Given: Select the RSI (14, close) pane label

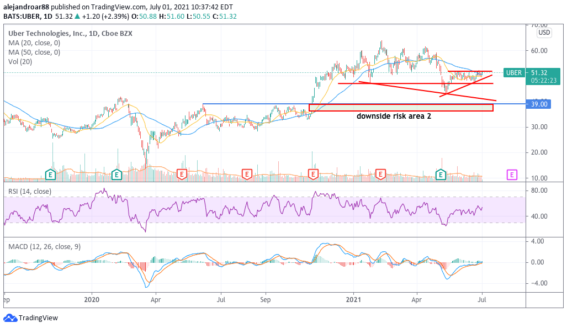Looking at the screenshot, I should (30, 191).
